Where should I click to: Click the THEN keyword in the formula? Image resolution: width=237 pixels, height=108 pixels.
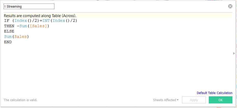pyautogui.click(x=9, y=26)
